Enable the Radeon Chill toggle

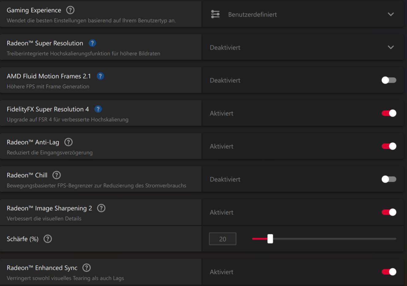[389, 179]
